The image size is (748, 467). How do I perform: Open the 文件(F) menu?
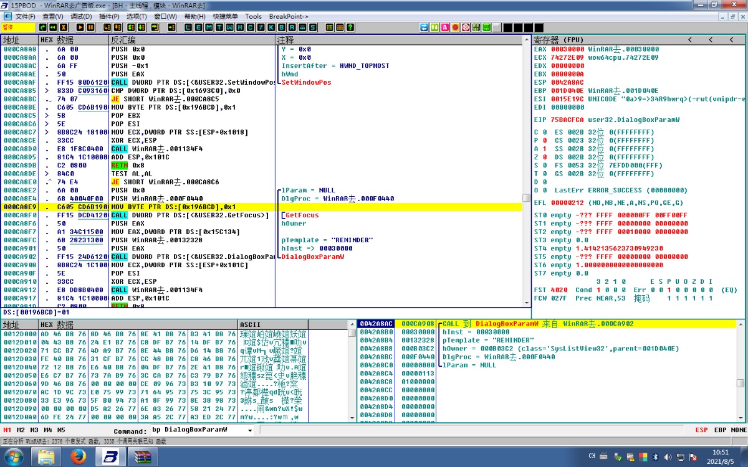[24, 16]
